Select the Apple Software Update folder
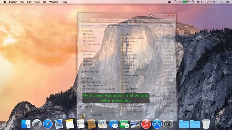This screenshot has height=130, width=232. pos(134,38)
